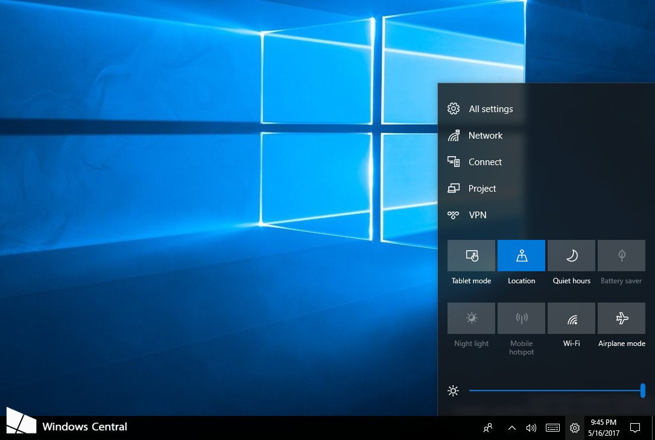The width and height of the screenshot is (655, 440).
Task: Click the volume speaker icon in the tray
Action: [x=531, y=428]
